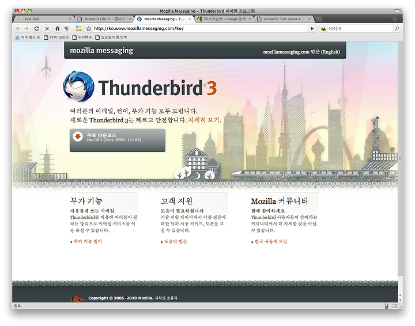The height and width of the screenshot is (326, 415).
Task: Select the Mozilla Messaging tab
Action: tap(164, 19)
